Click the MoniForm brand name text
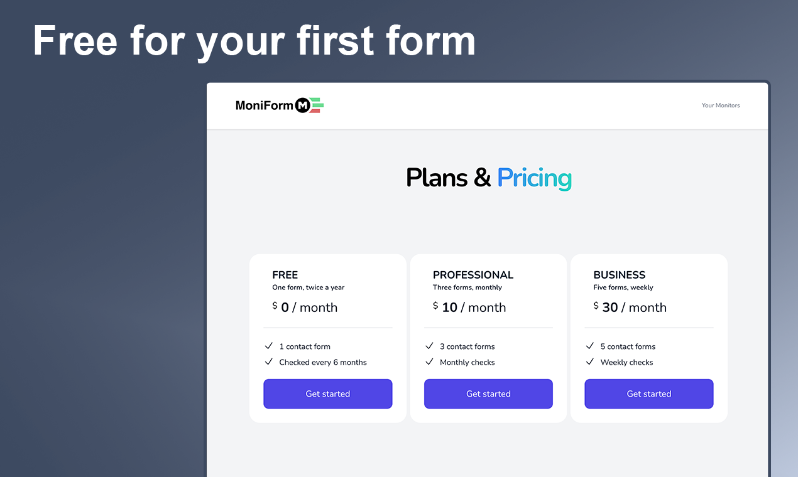 (x=265, y=105)
